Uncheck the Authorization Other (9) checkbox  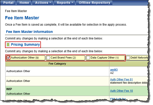point(9,58)
